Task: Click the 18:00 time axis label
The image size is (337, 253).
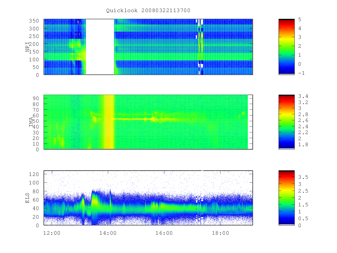Action: click(220, 233)
